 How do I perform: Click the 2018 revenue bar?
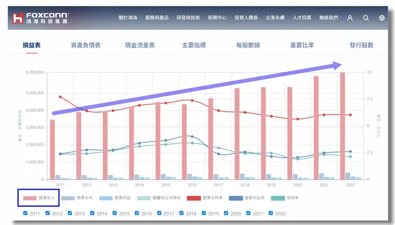coord(237,134)
